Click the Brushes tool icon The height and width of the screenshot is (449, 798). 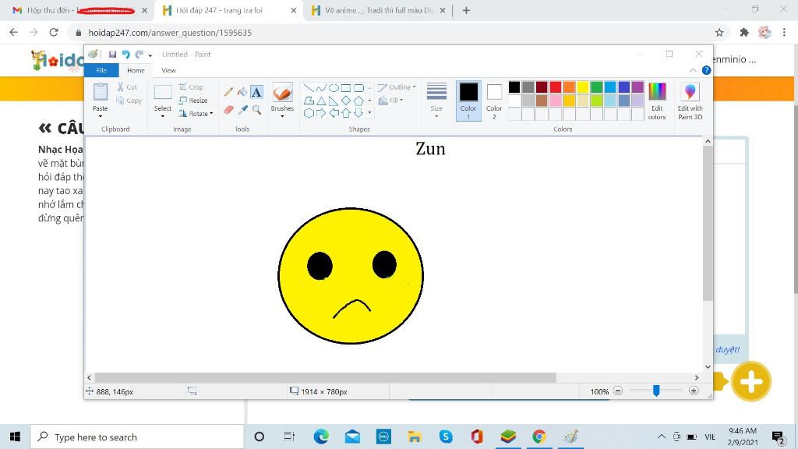pyautogui.click(x=282, y=93)
